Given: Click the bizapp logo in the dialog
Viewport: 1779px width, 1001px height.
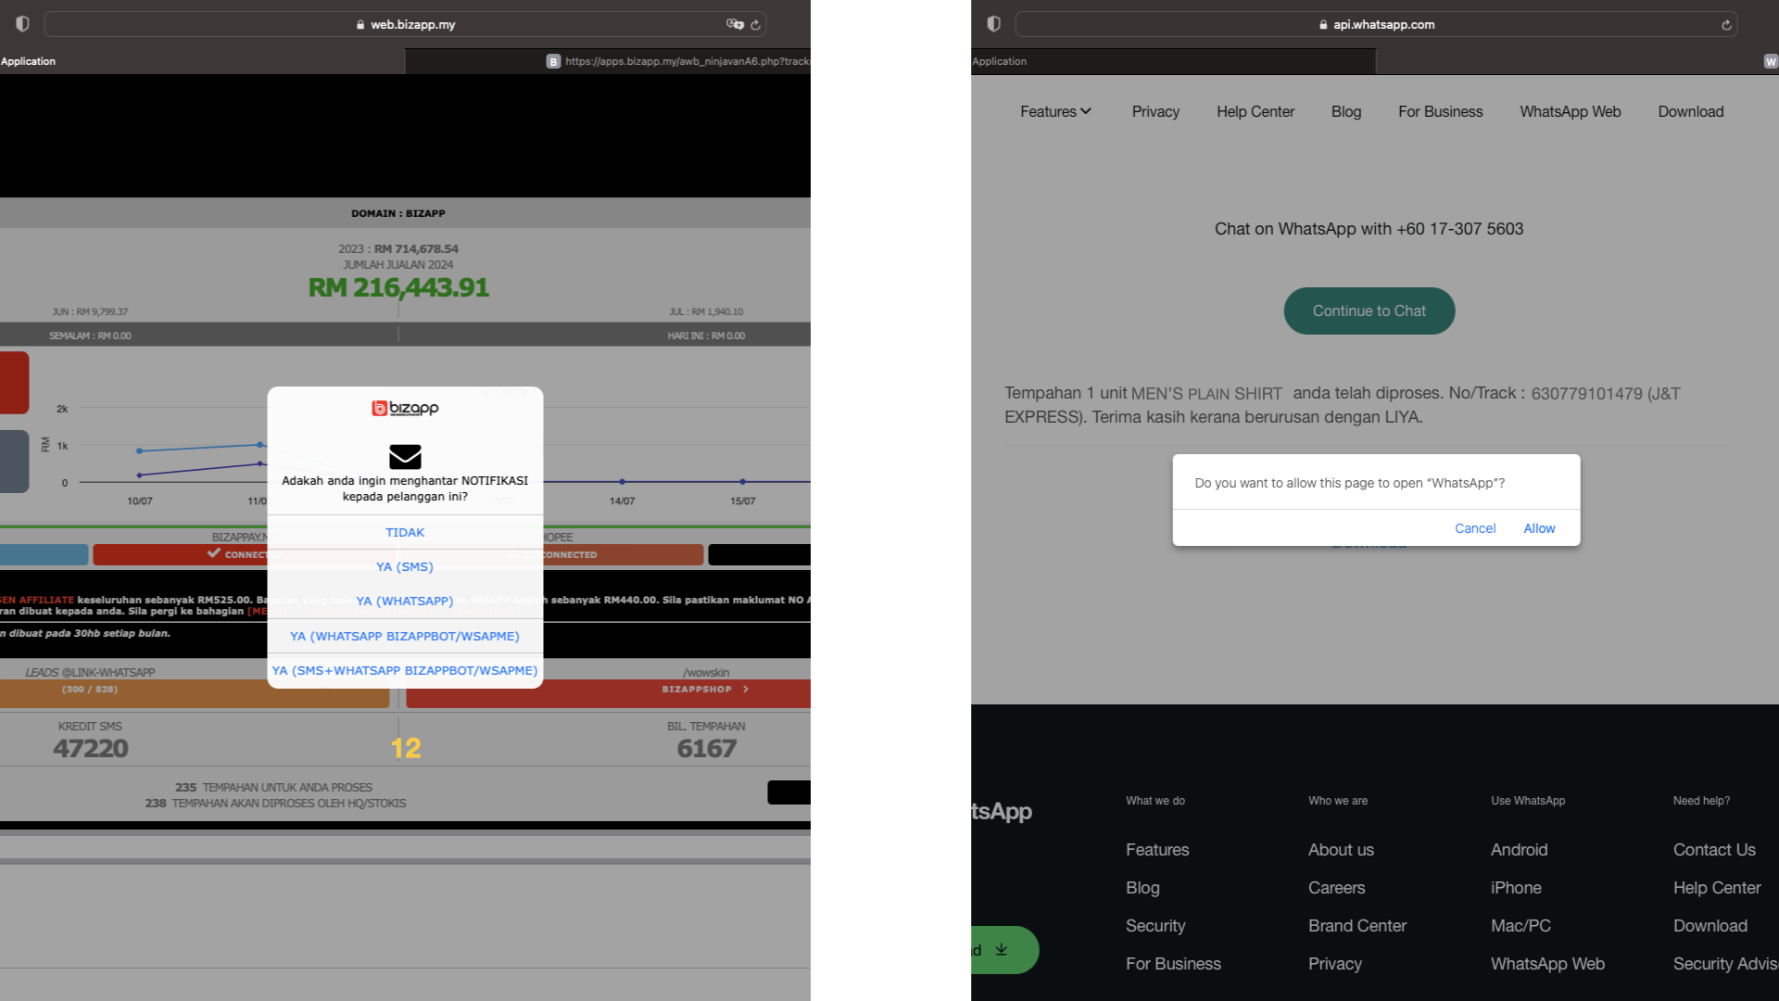Looking at the screenshot, I should coord(405,408).
